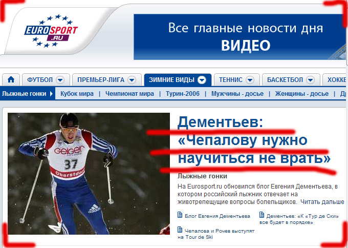Select the ФУТБОЛ tab label
Viewport: 348px width, 248px height.
[40, 80]
